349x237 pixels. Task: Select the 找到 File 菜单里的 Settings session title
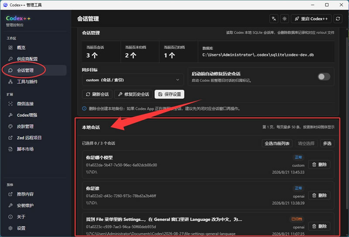(x=164, y=220)
